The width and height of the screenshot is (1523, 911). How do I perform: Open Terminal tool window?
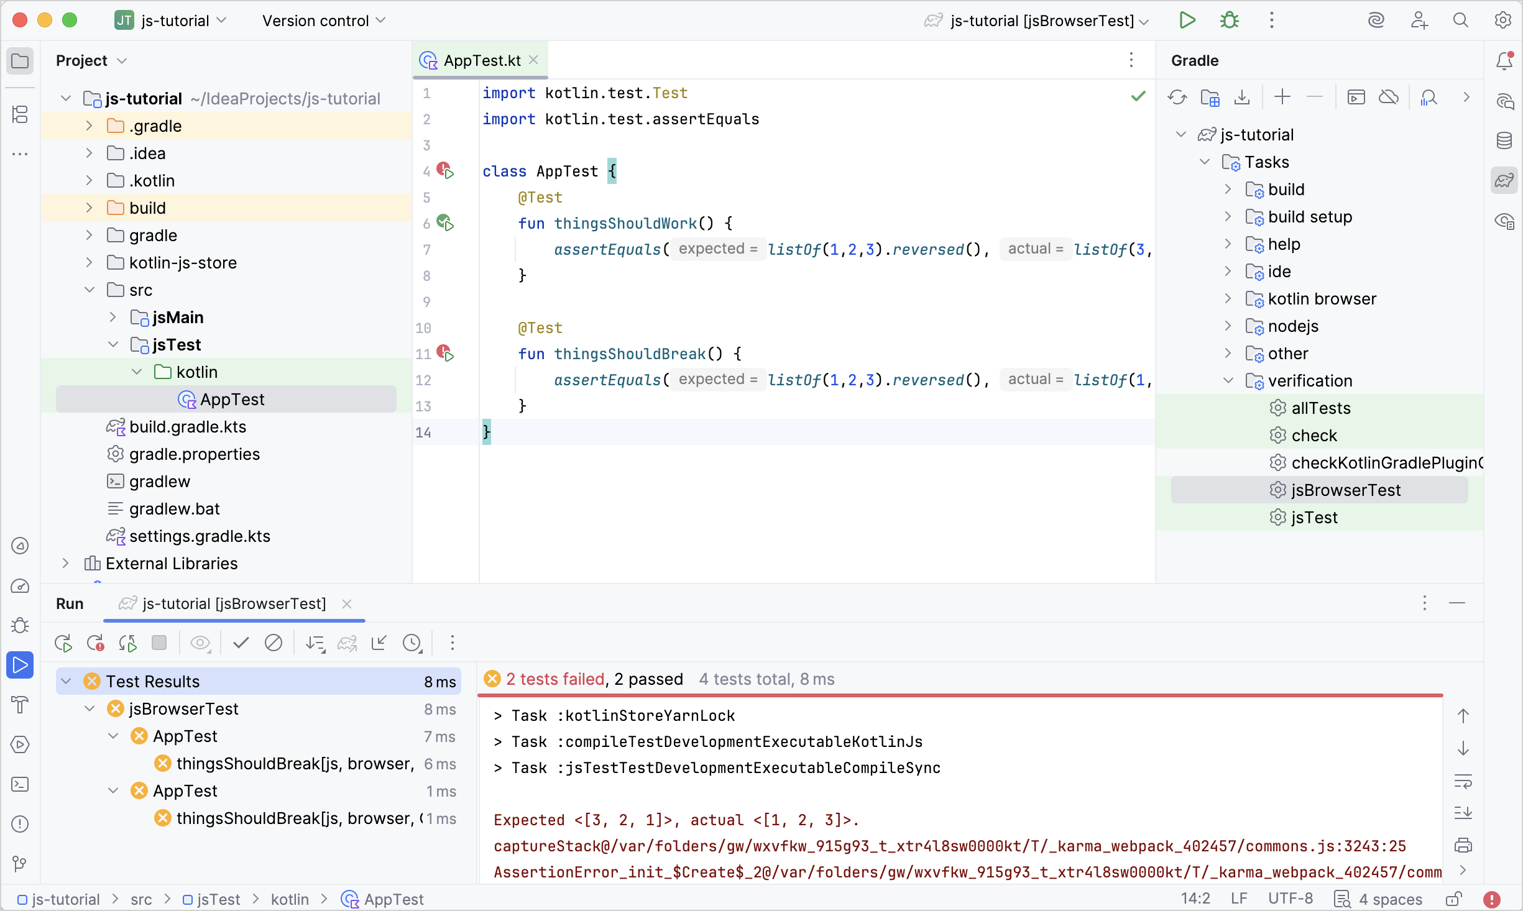pos(20,784)
